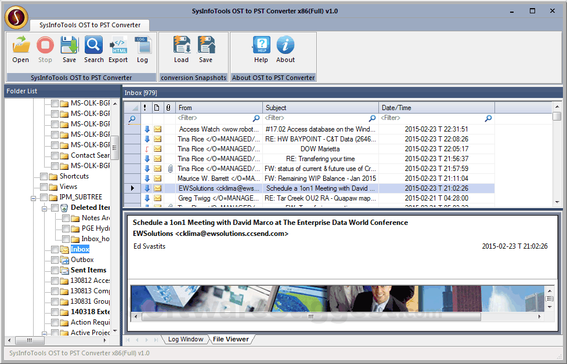Collapse the IPM_SUBTREE tree node
Image resolution: width=567 pixels, height=364 pixels.
tap(34, 198)
